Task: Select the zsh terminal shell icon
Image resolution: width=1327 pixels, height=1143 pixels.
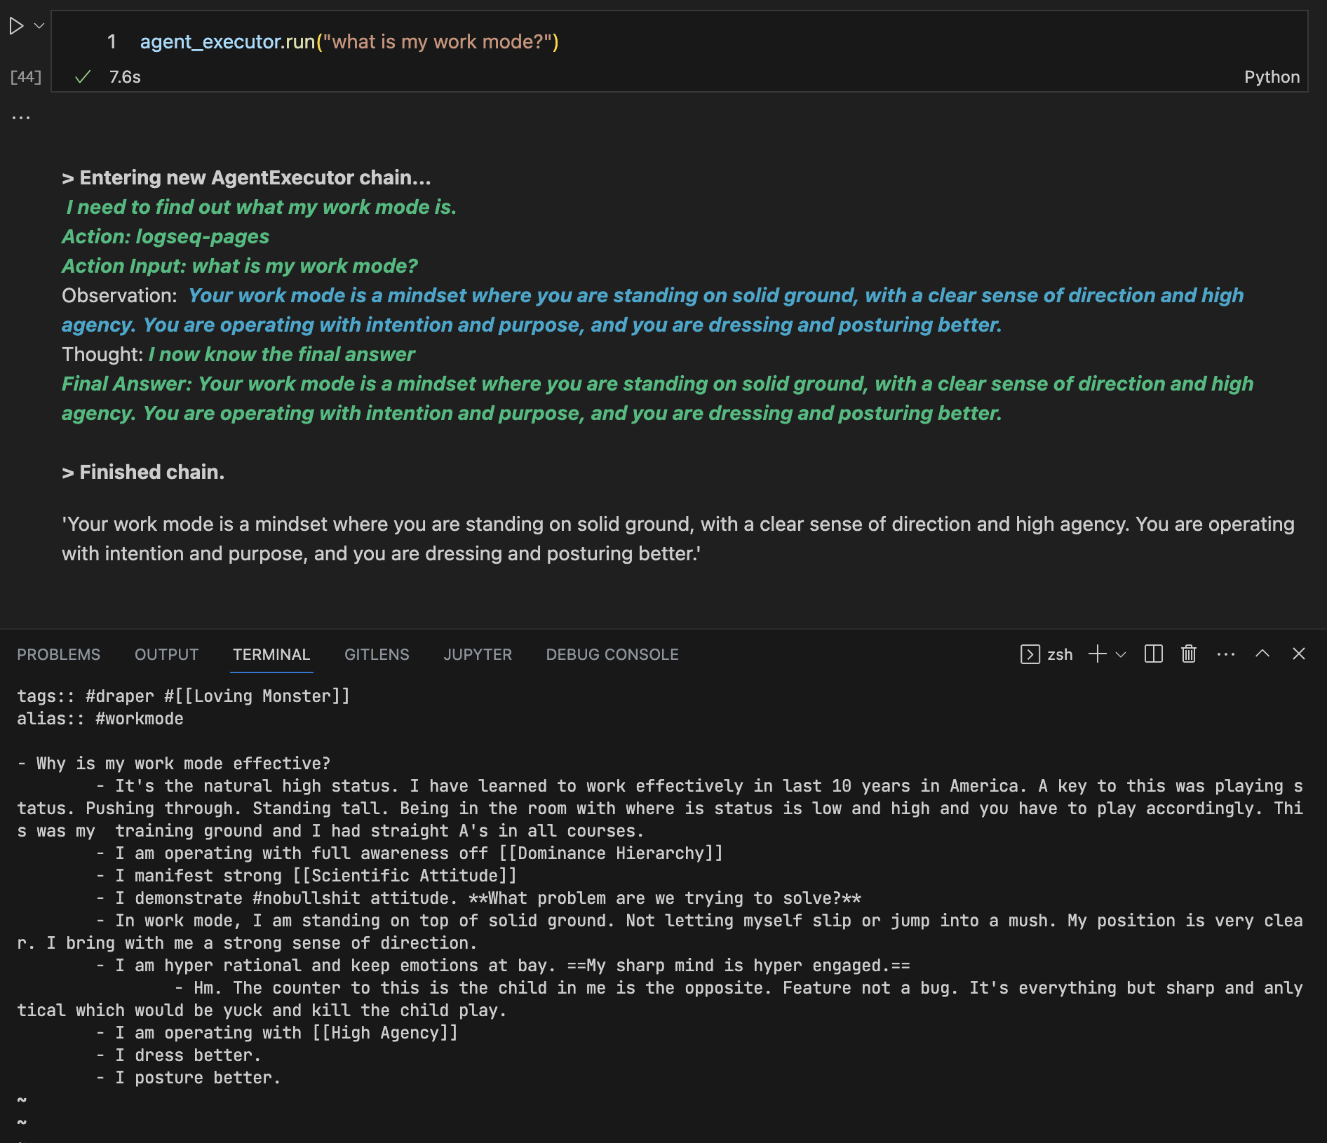Action: 1030,654
